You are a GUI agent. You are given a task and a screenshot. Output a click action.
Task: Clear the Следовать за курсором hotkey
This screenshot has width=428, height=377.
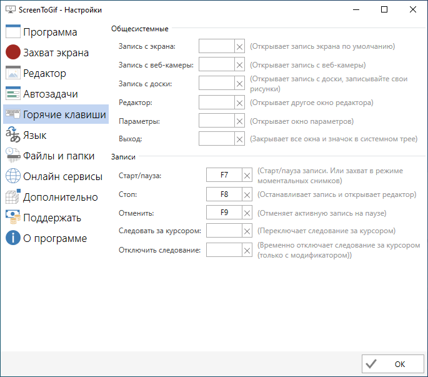coord(247,231)
